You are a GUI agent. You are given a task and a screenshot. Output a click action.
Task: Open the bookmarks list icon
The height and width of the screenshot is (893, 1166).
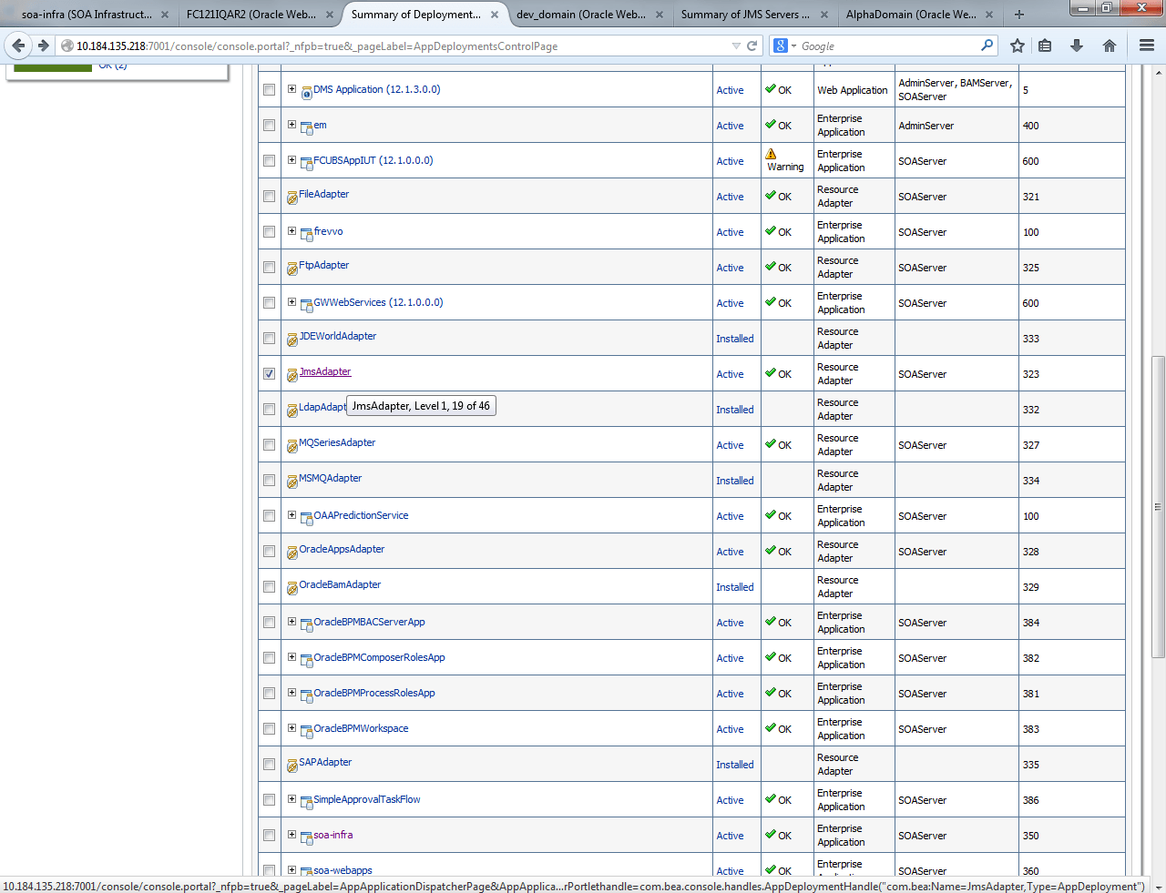tap(1045, 46)
